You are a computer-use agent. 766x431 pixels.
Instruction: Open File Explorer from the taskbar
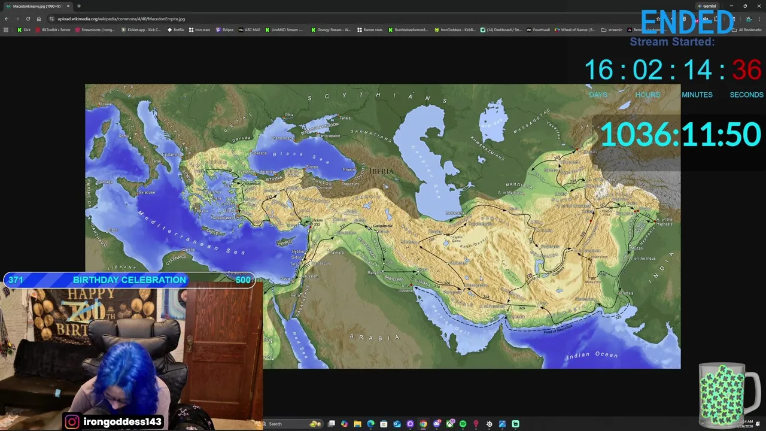click(357, 424)
